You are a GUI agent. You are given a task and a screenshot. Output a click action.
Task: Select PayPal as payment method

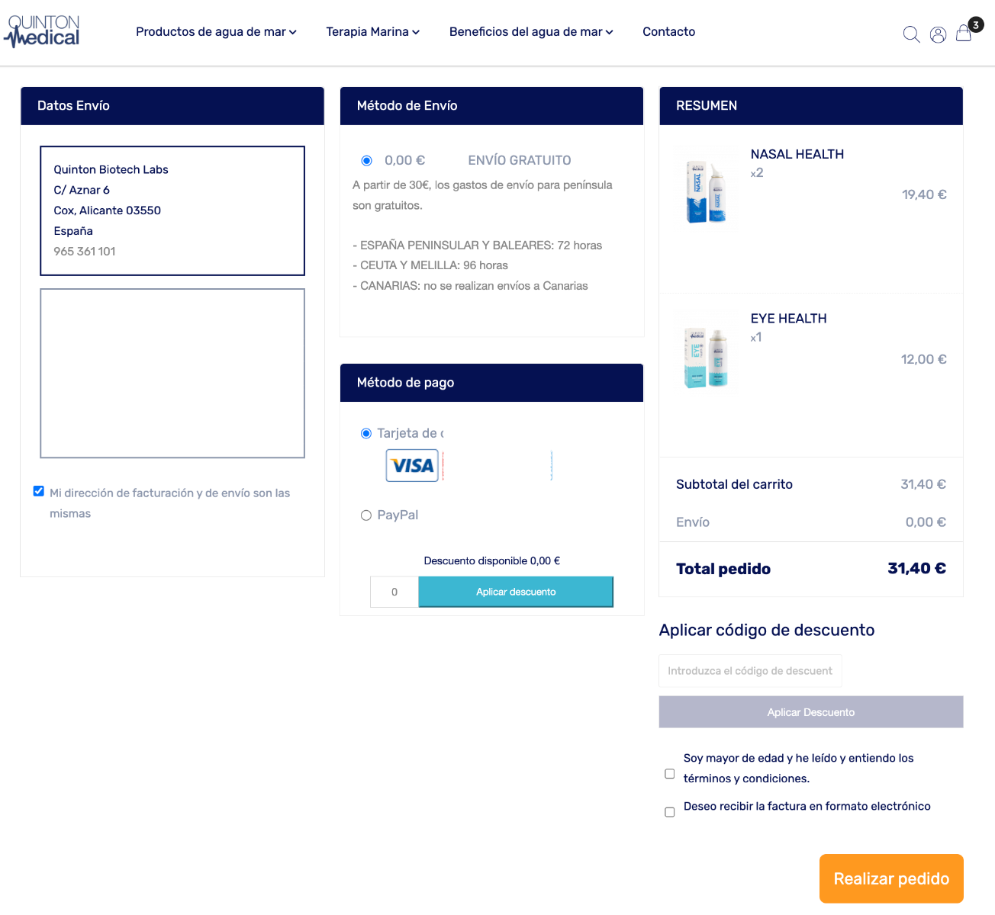pyautogui.click(x=366, y=515)
